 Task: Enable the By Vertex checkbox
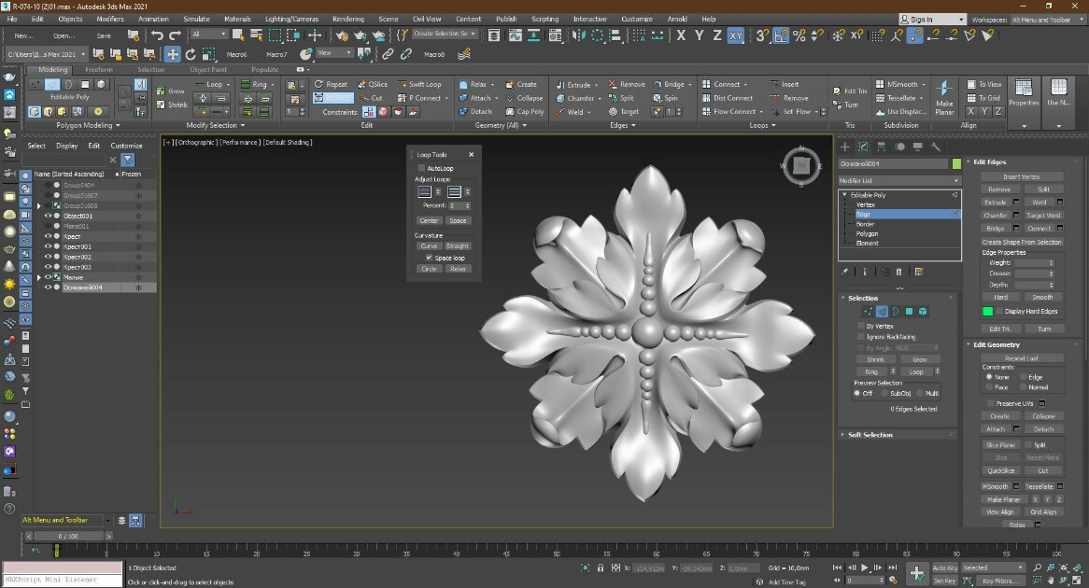tap(861, 326)
